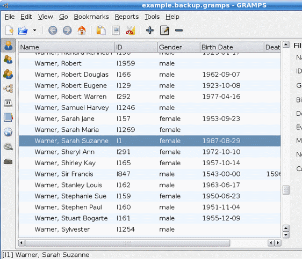The width and height of the screenshot is (302, 259).
Task: Open Pedigree view sidebar icon
Action: coord(8,88)
